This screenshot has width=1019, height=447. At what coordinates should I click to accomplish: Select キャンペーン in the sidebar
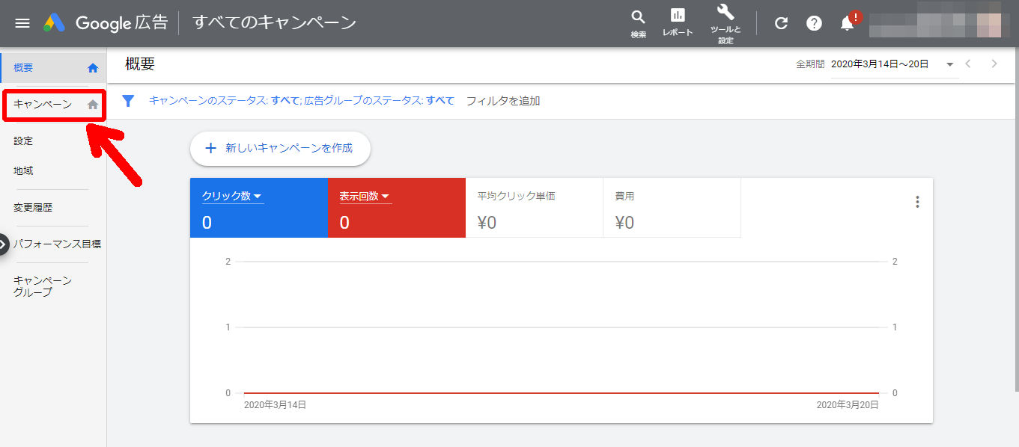[x=43, y=105]
